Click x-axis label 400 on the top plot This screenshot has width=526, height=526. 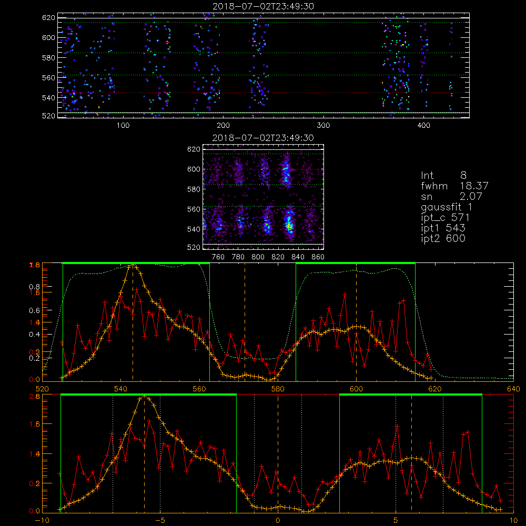[423, 126]
